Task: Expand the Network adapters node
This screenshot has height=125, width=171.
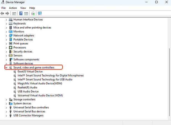Action: click(x=6, y=36)
